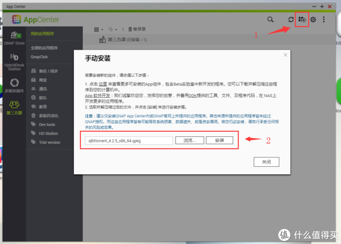Click the 关闭 close button
The width and height of the screenshot is (341, 244).
[266, 162]
